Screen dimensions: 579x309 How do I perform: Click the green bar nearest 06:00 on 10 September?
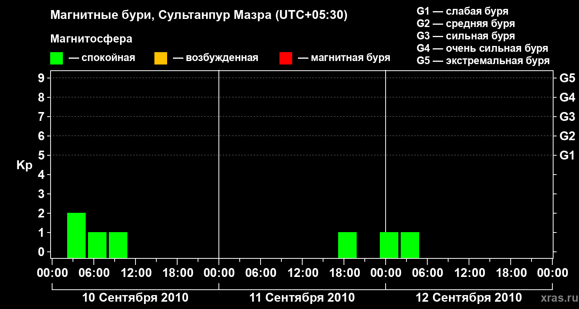point(97,245)
